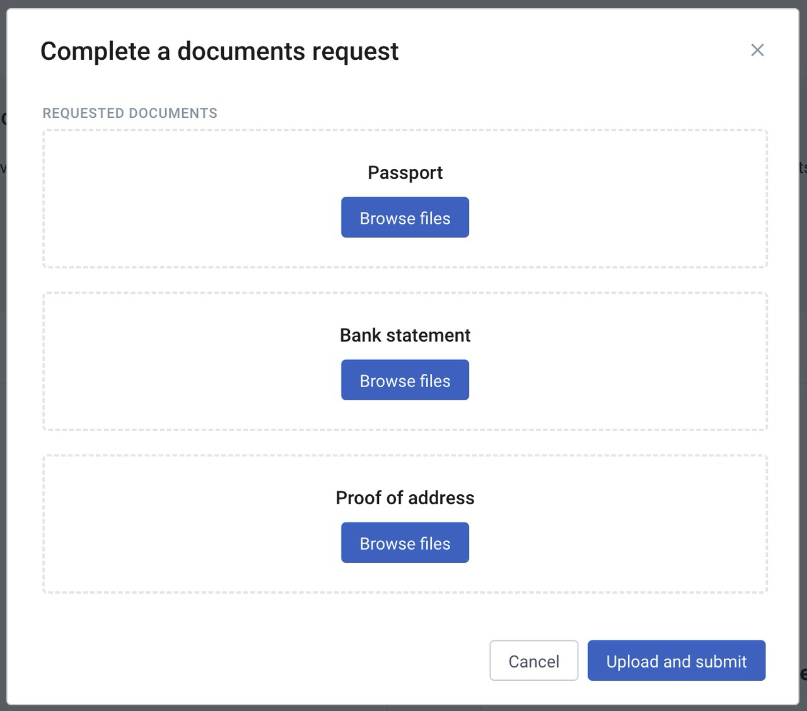This screenshot has width=807, height=711.
Task: Click the Requested Documents section label
Action: [x=130, y=113]
